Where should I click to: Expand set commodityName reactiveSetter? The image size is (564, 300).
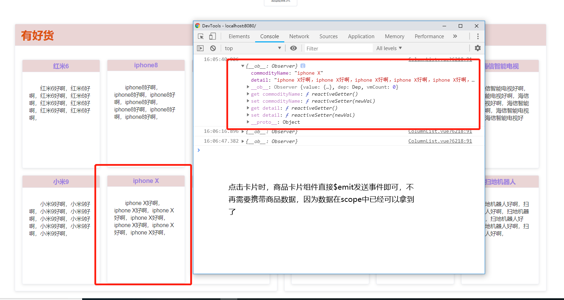[248, 101]
